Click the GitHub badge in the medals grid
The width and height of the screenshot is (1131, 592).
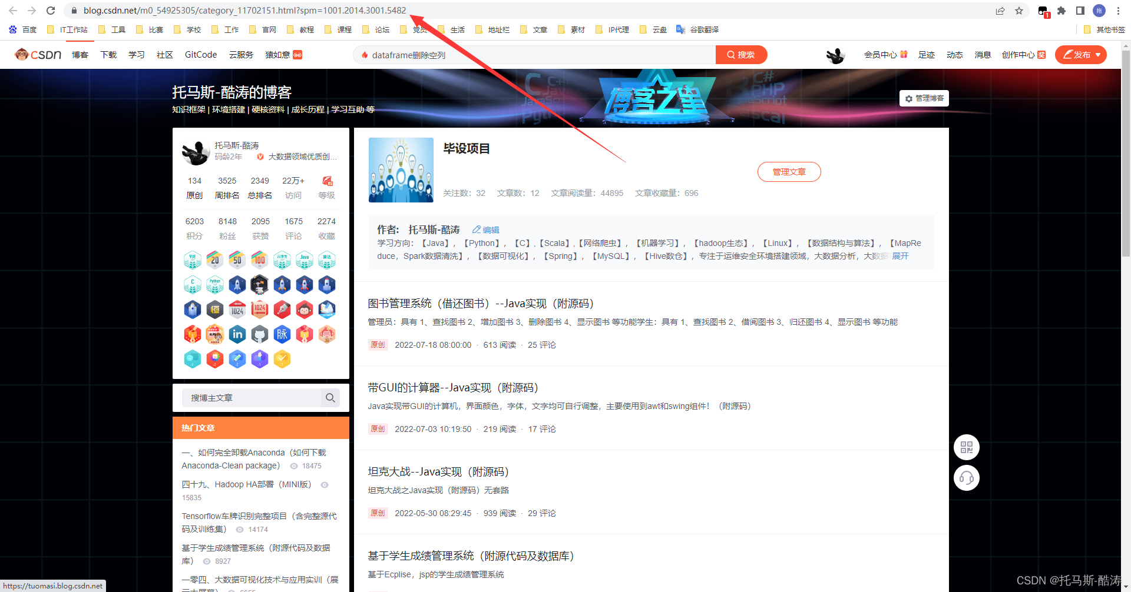[x=260, y=334]
